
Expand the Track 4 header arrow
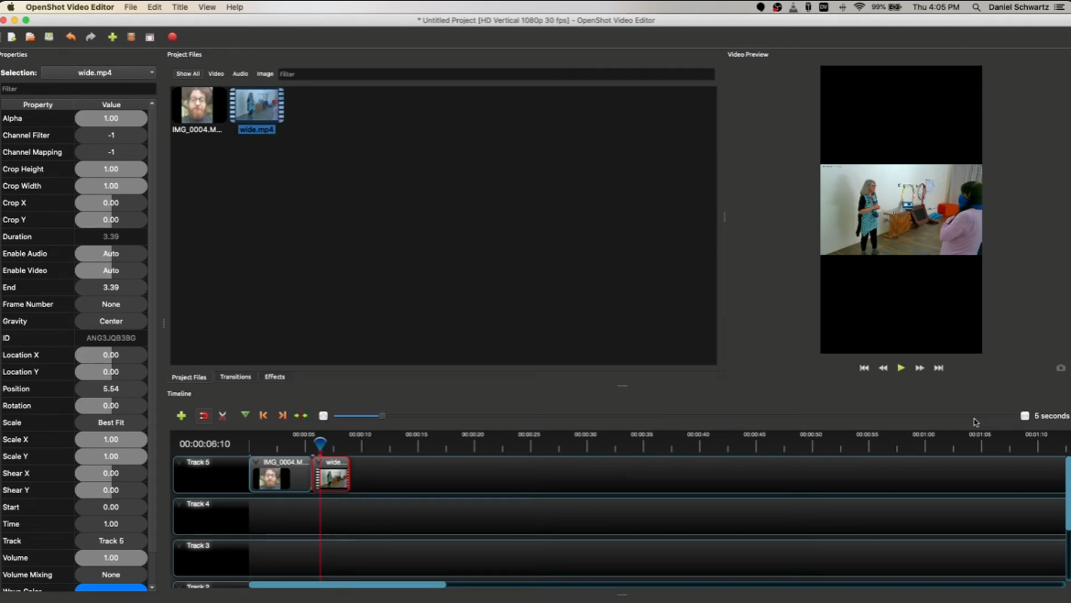coord(179,504)
